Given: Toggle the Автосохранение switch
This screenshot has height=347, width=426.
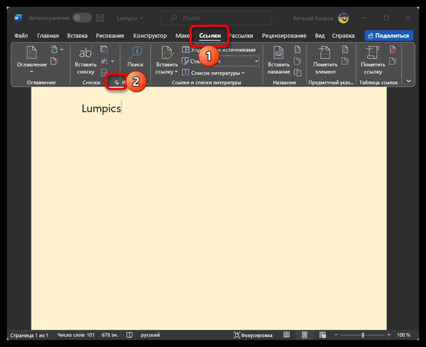Looking at the screenshot, I should click(82, 18).
